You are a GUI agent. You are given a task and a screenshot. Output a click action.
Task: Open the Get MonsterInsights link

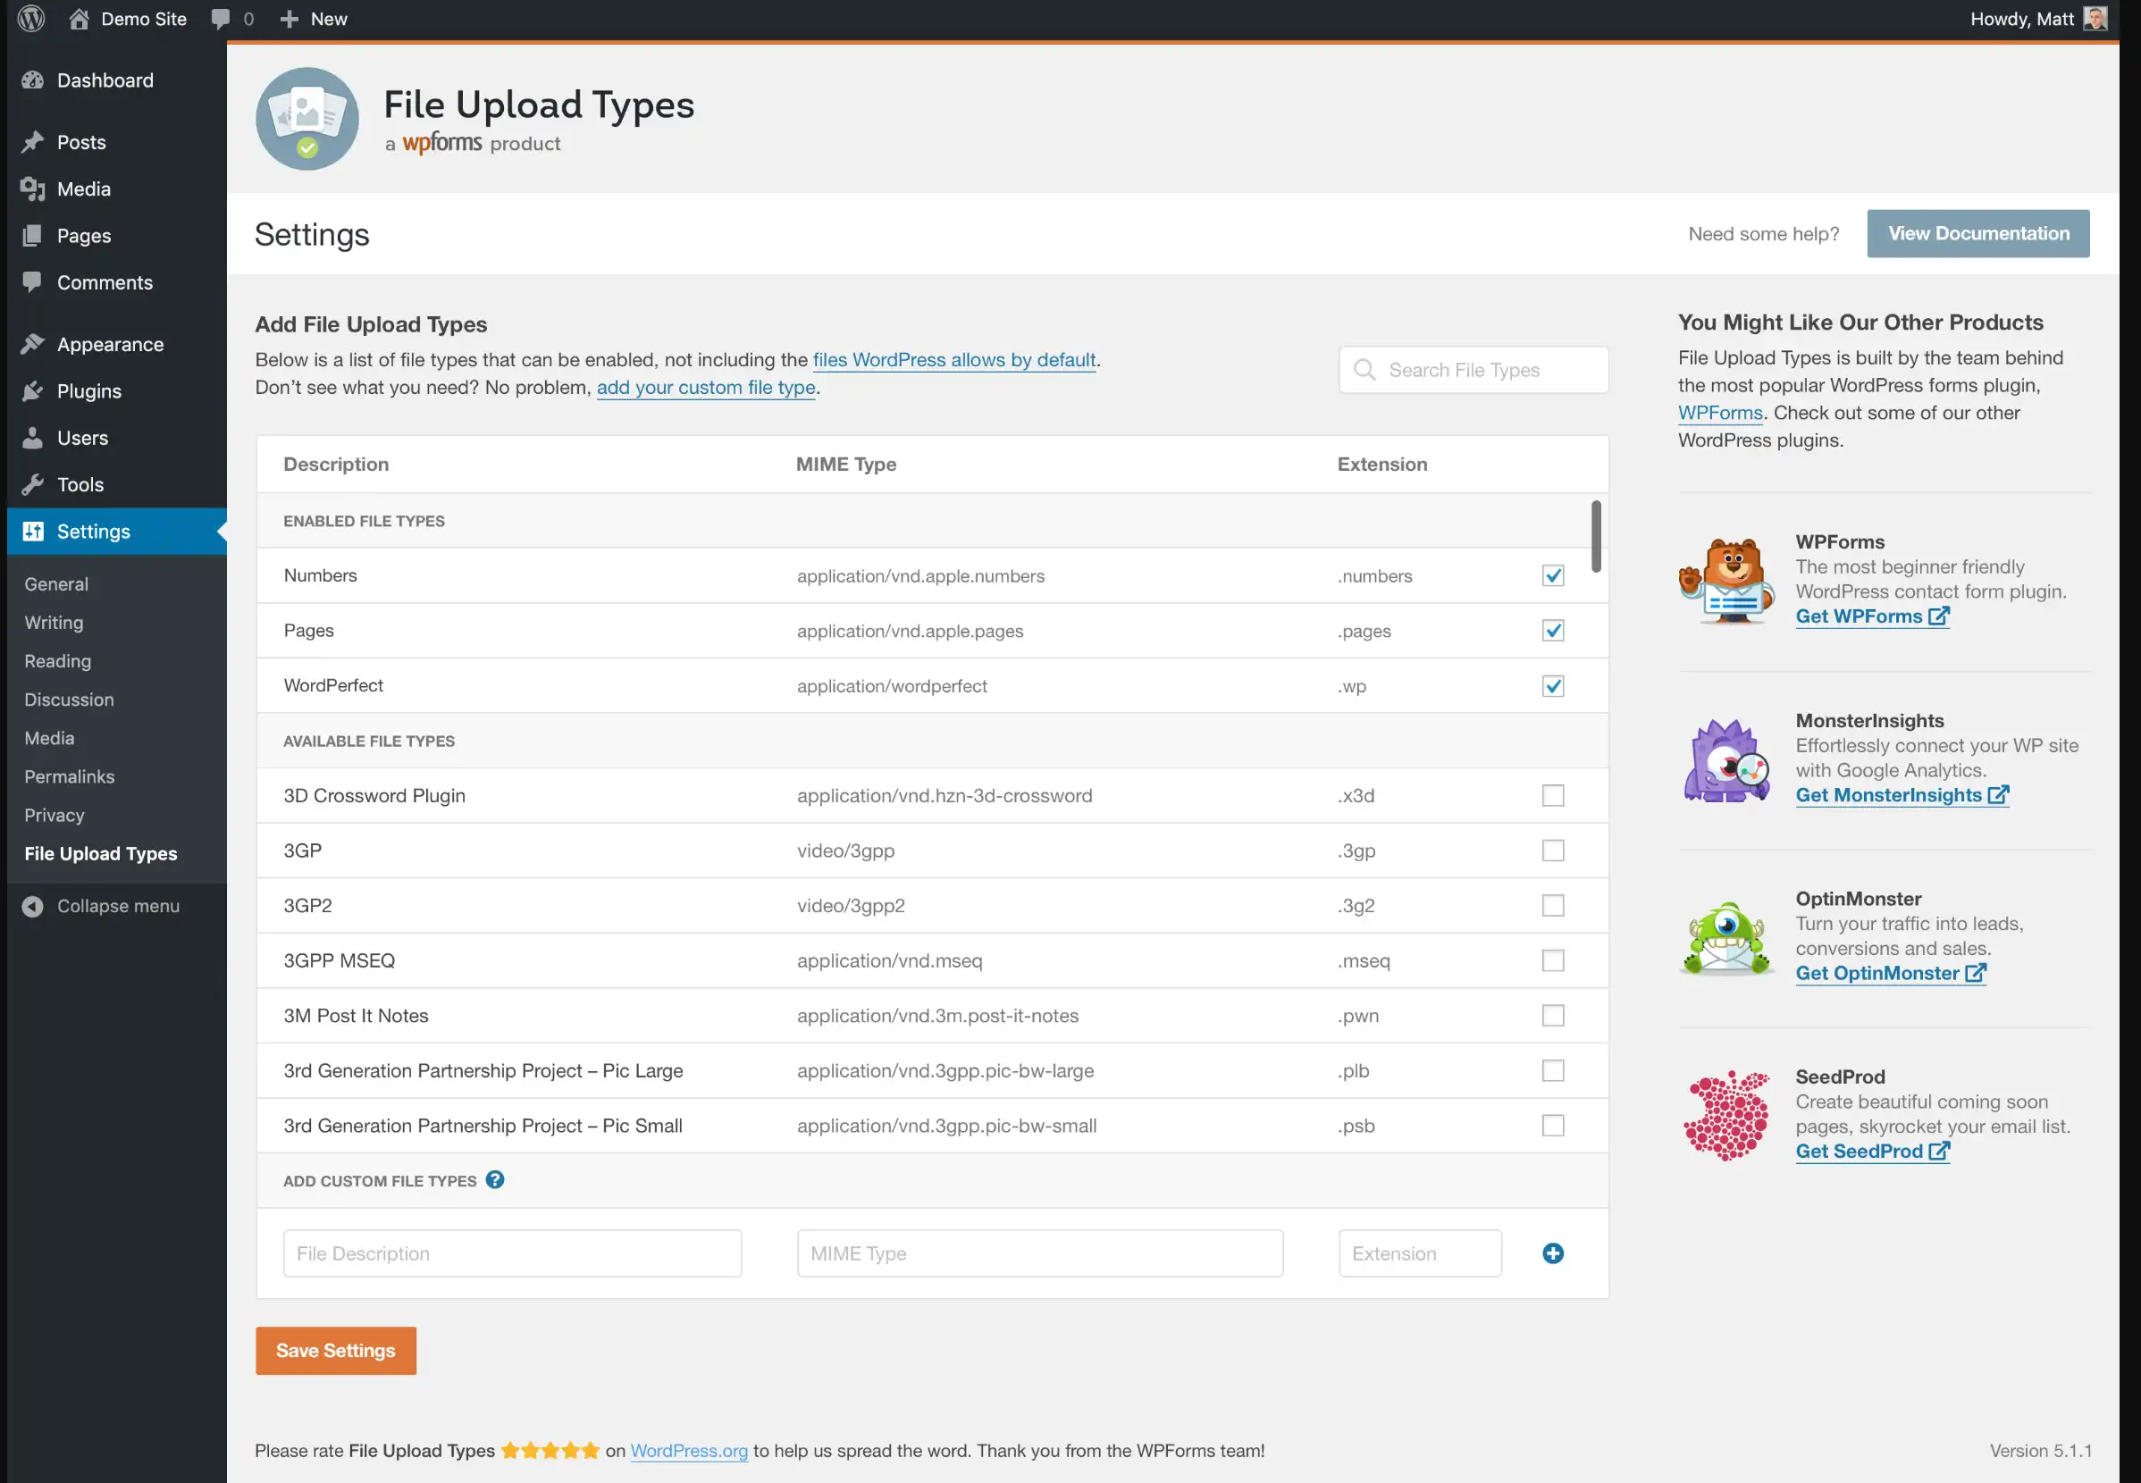click(1902, 794)
